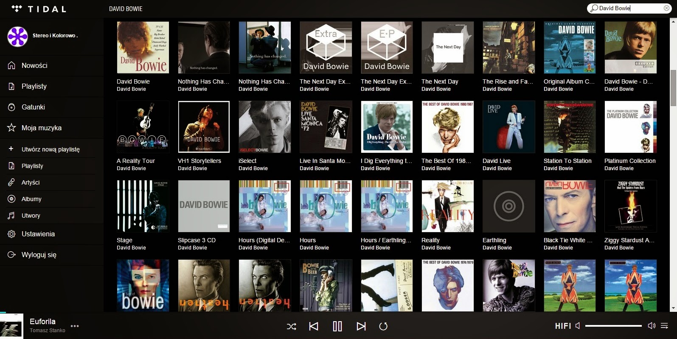
Task: Select Wyloguj się menu item
Action: [39, 255]
